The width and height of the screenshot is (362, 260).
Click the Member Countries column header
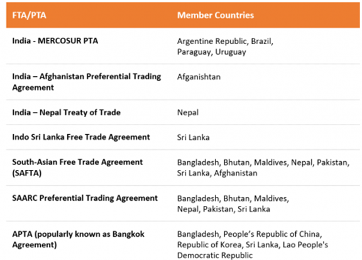[x=216, y=15]
